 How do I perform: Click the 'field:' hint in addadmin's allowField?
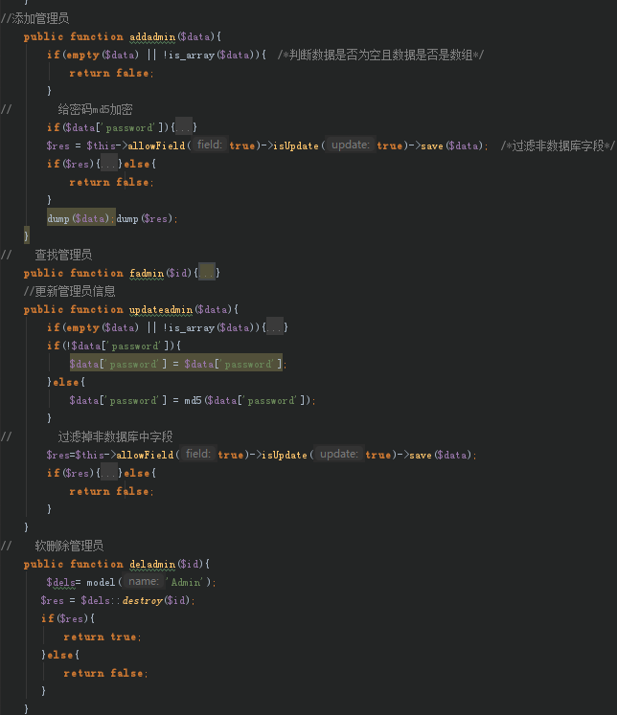click(x=209, y=145)
